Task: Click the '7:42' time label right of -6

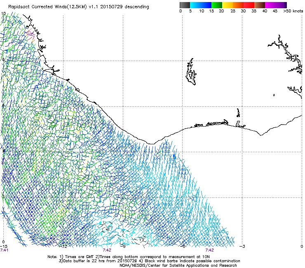Action: [x=209, y=250]
